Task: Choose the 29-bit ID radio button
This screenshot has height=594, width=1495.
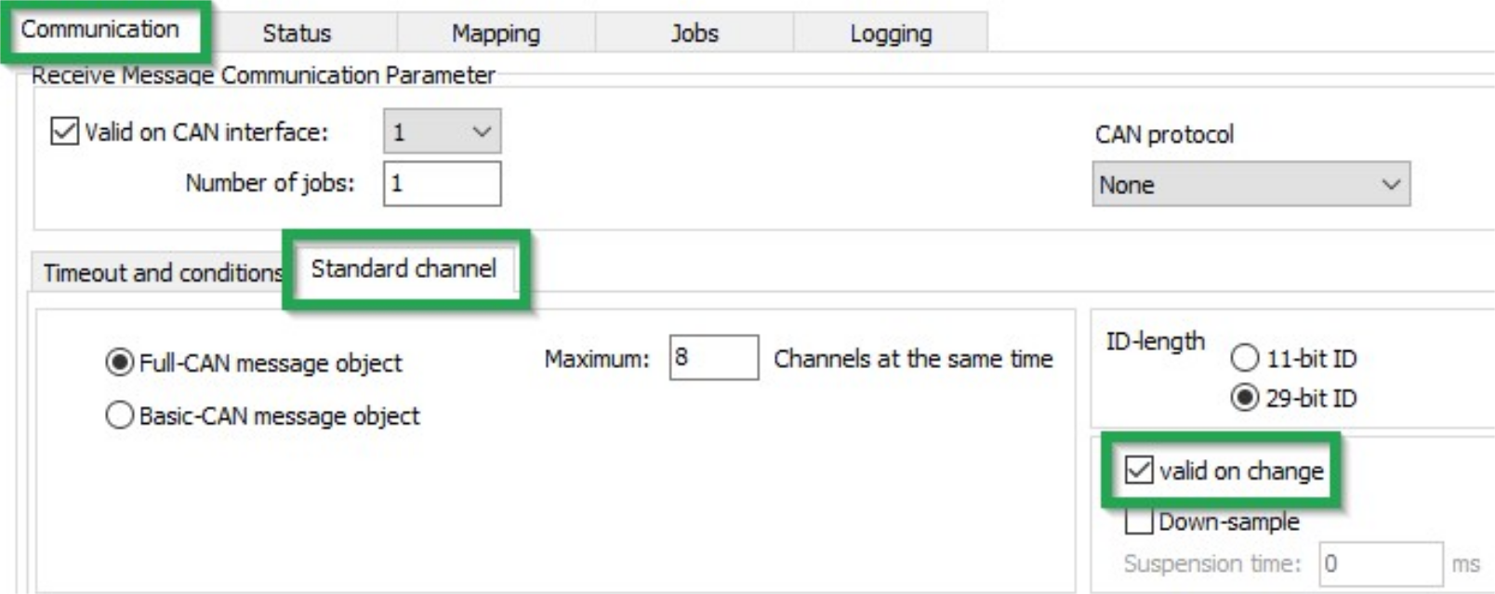Action: (x=1244, y=399)
